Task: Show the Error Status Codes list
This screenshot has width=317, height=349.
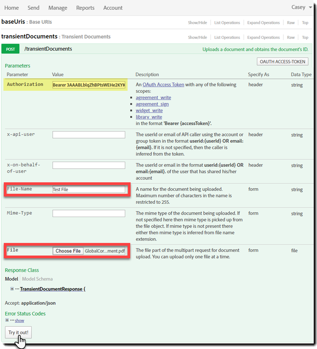Action: pos(19,320)
